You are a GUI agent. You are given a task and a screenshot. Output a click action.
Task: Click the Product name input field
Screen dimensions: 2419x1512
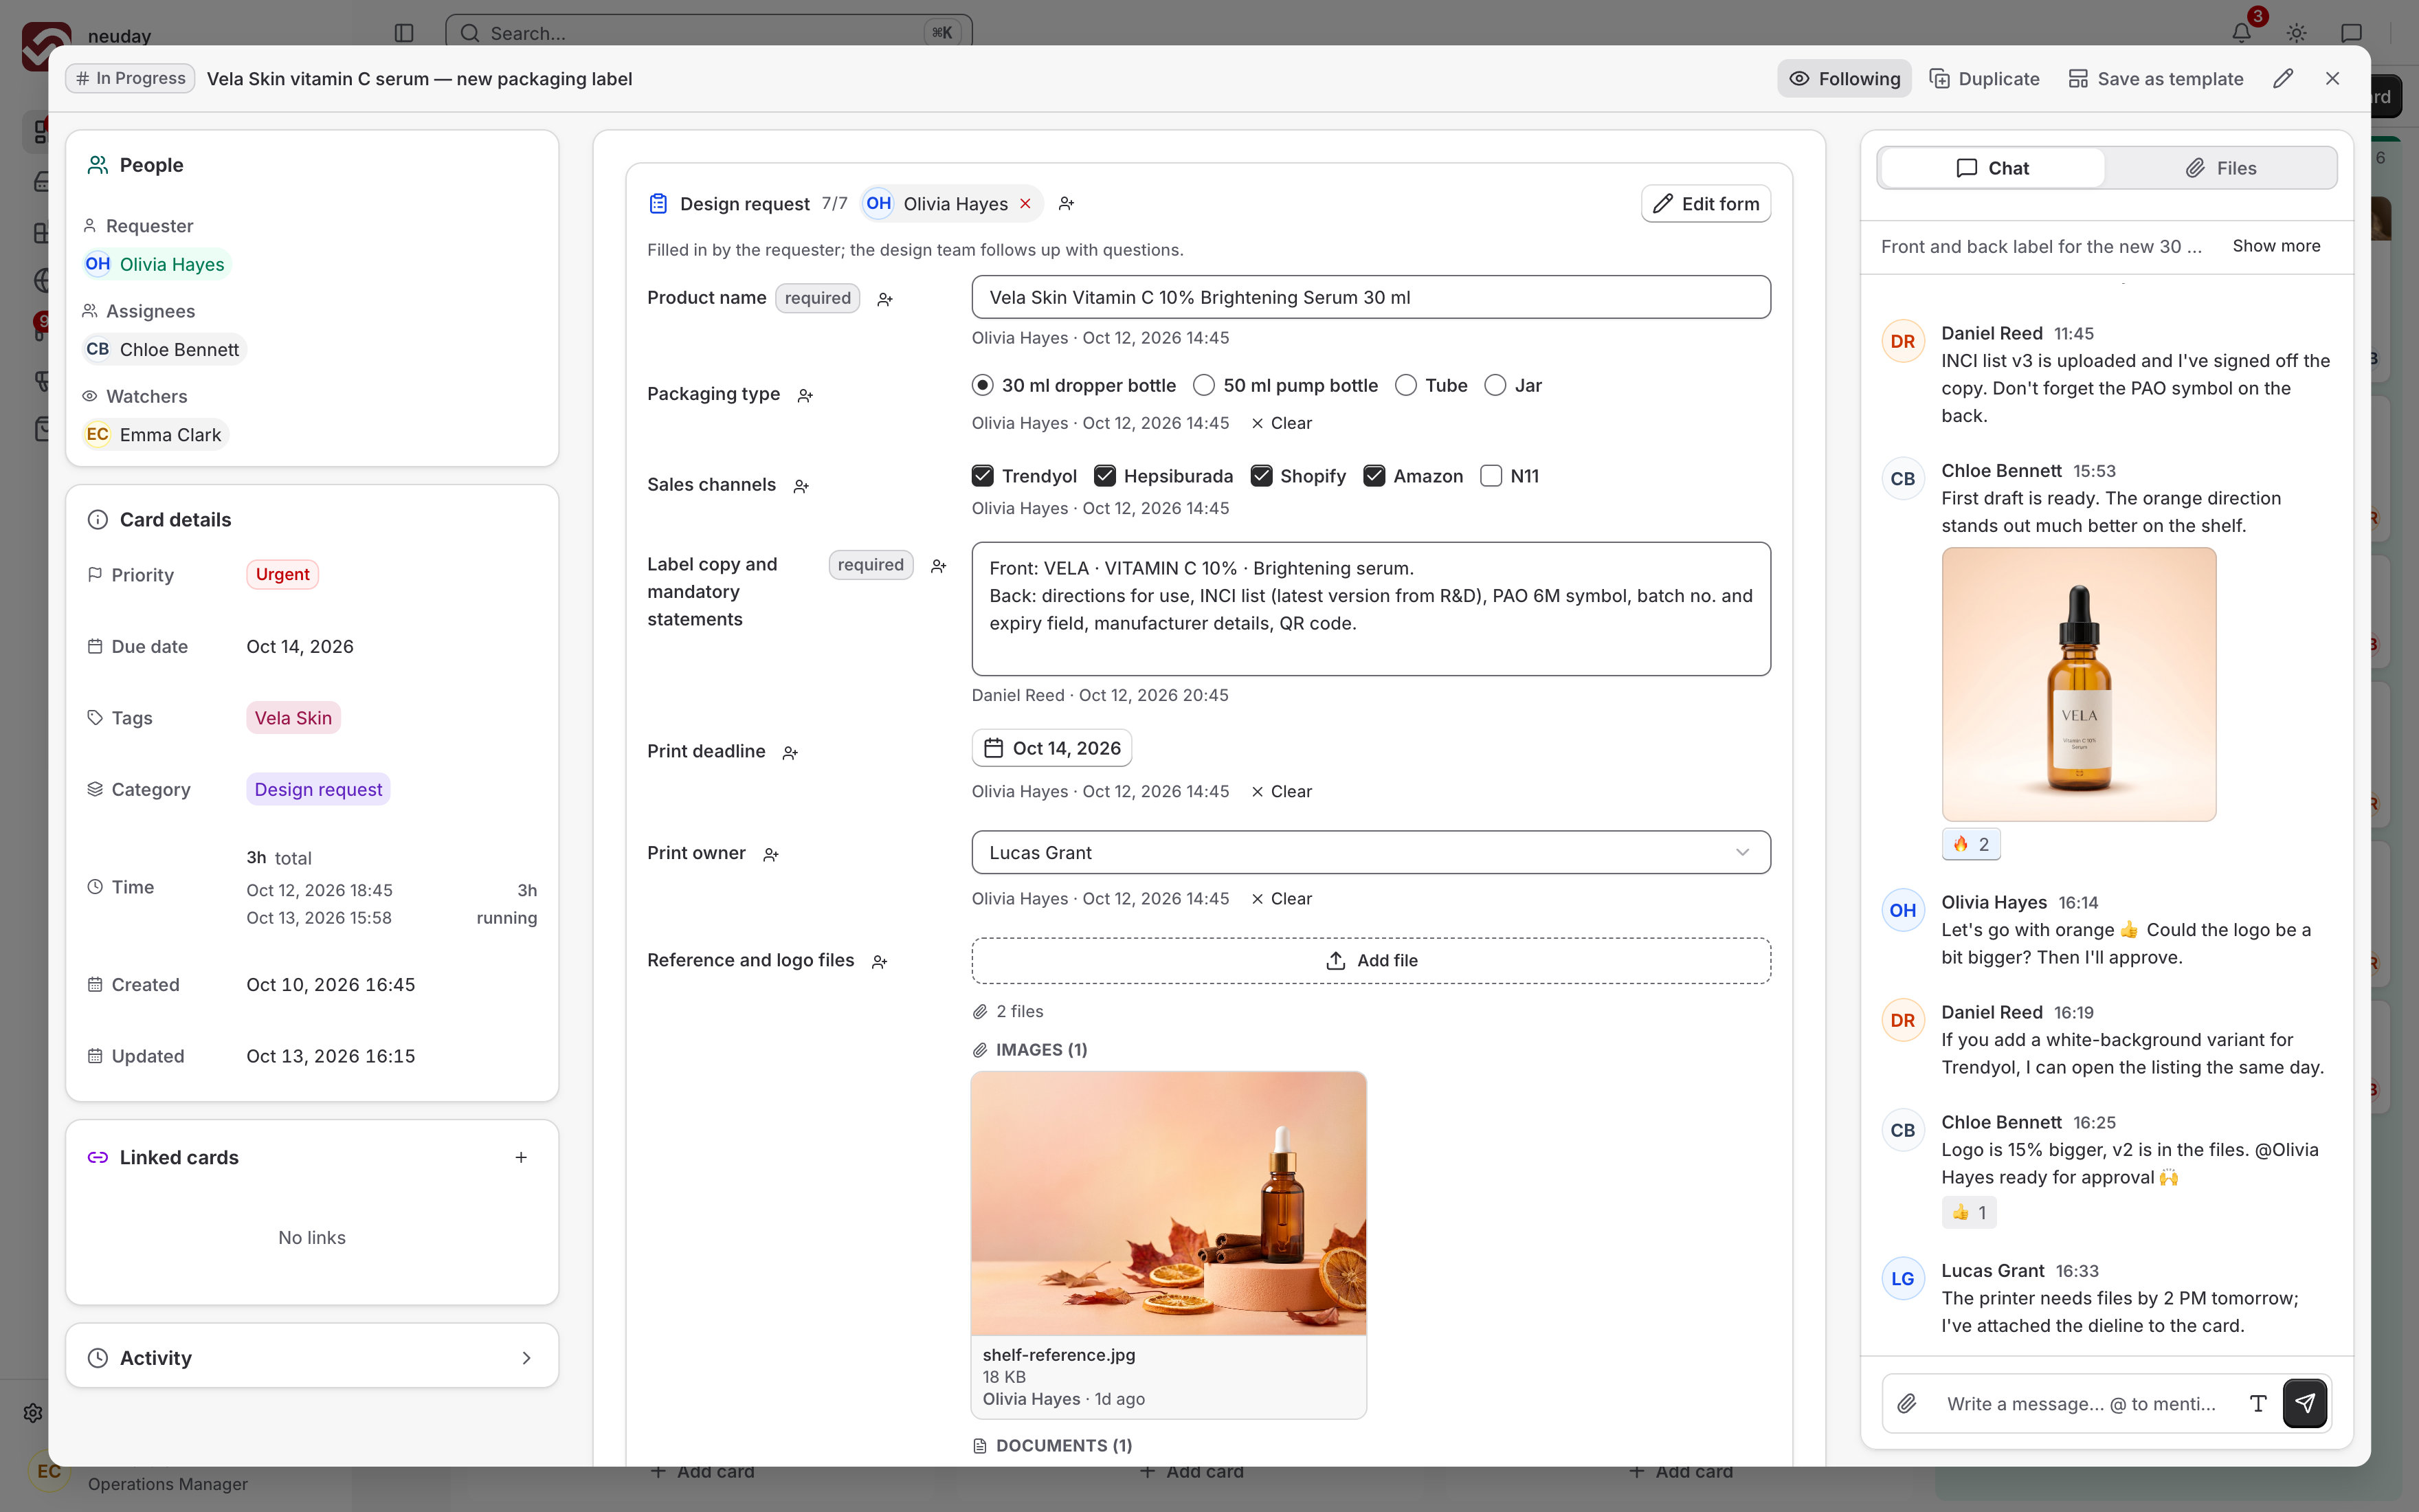[1370, 297]
